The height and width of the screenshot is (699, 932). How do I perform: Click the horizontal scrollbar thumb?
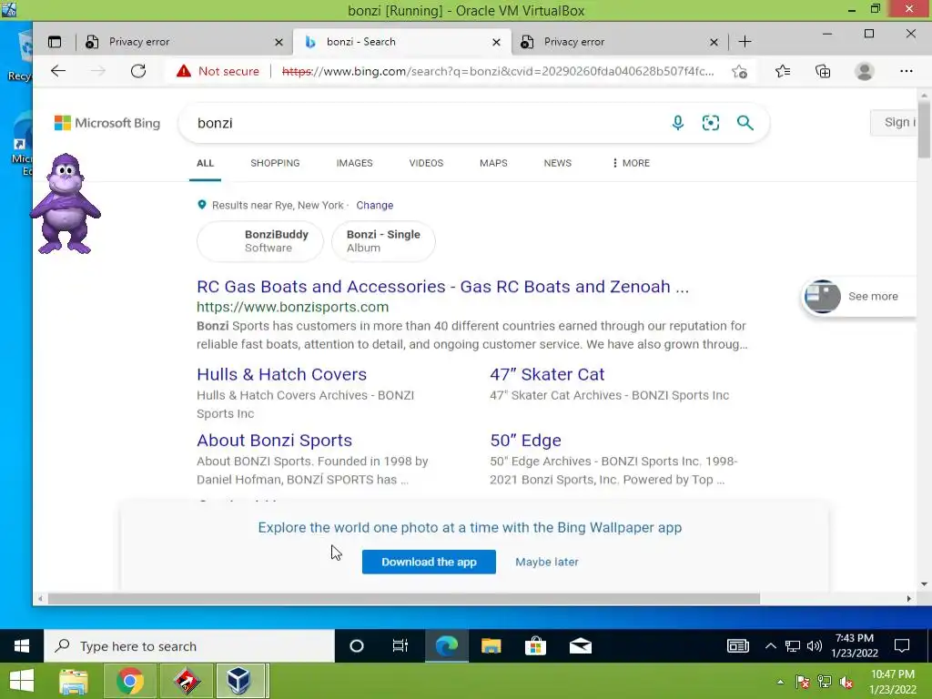click(x=403, y=599)
